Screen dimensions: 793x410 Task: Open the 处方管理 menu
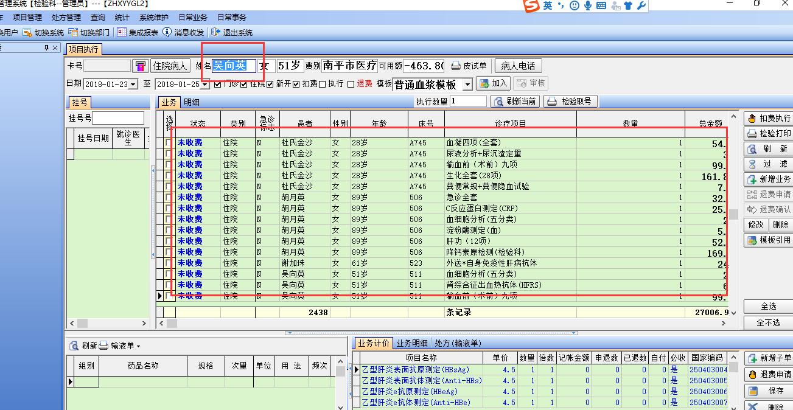[66, 18]
